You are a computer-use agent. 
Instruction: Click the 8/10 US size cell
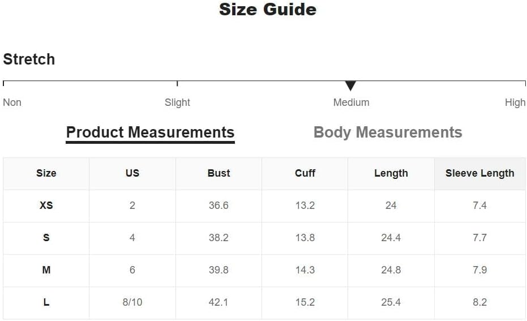pos(132,302)
